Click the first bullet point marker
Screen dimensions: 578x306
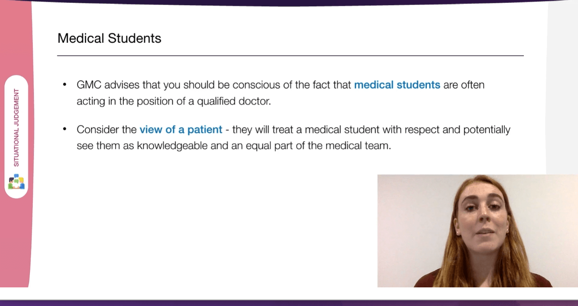pos(65,85)
